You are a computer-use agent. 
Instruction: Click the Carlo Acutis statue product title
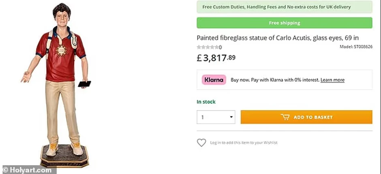pyautogui.click(x=278, y=38)
